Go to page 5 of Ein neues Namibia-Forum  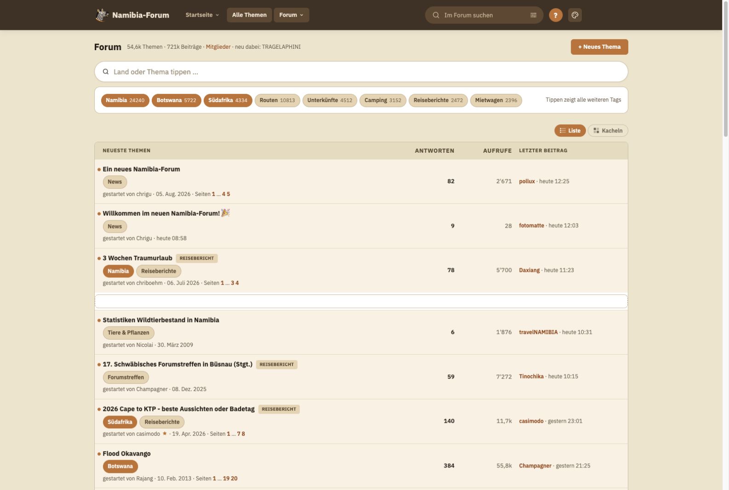pos(228,194)
